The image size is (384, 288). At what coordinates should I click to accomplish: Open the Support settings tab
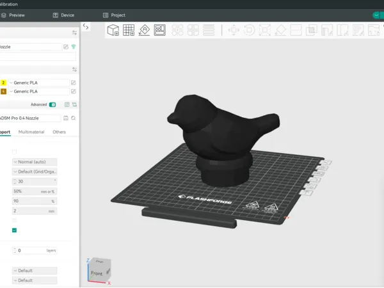5,132
